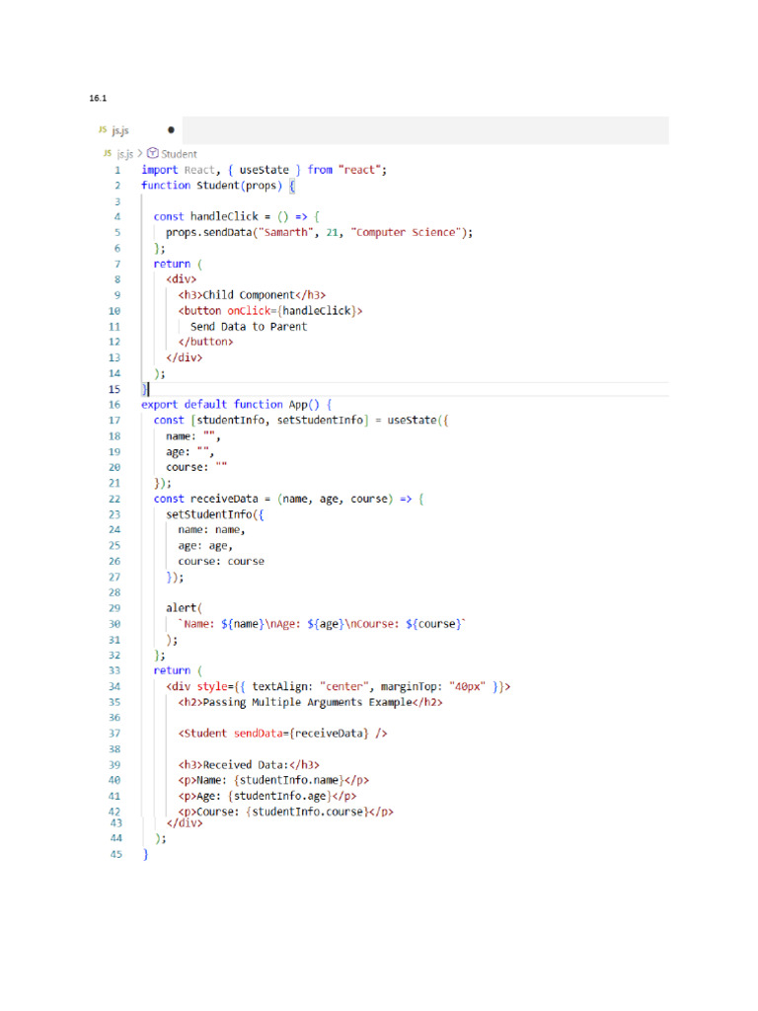Click line number 45 in gutter
This screenshot has width=758, height=1011.
116,854
